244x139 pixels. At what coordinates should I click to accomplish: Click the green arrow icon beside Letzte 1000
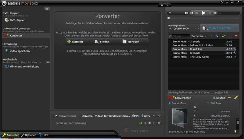170,28
